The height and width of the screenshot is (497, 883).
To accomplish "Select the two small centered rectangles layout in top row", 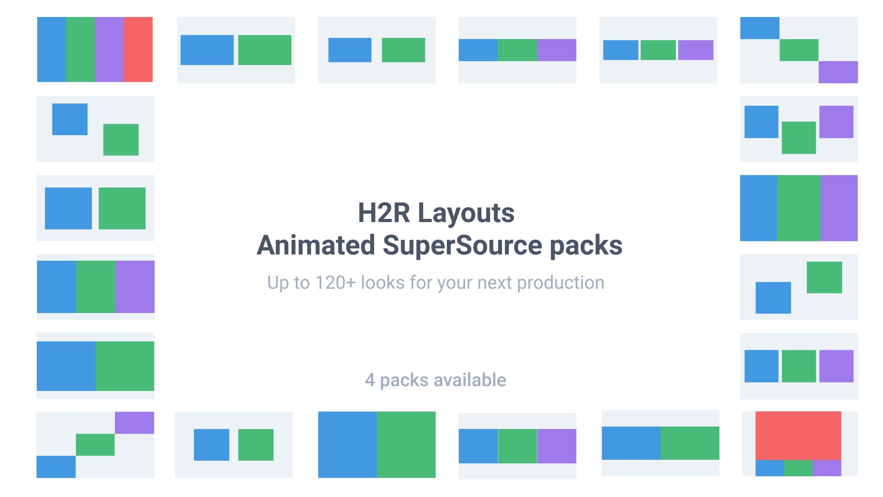I will coord(376,50).
